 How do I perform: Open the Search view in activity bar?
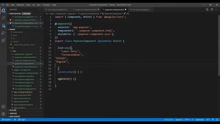pos(3,18)
